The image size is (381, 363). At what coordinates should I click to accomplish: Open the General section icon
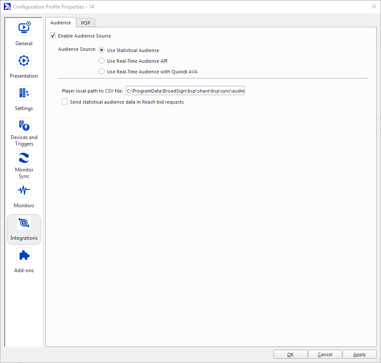click(24, 28)
